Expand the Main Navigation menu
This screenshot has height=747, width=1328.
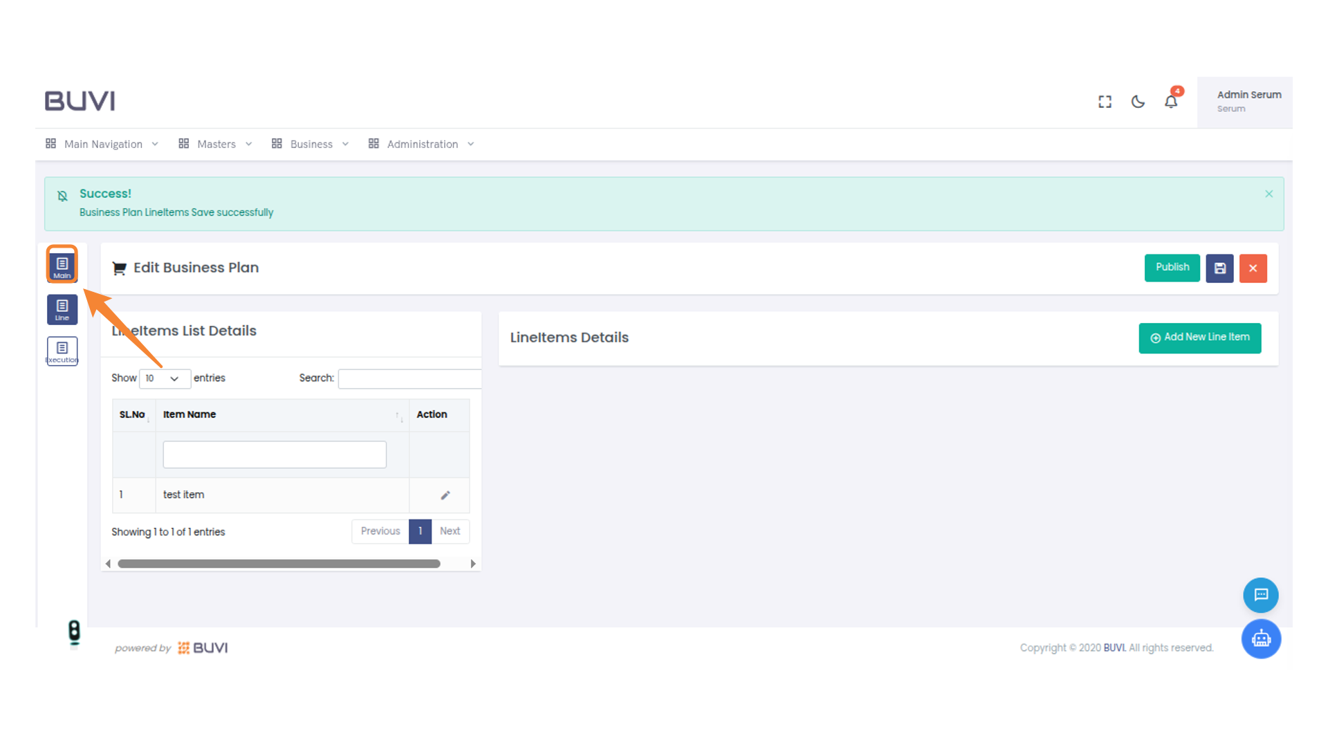click(x=102, y=144)
